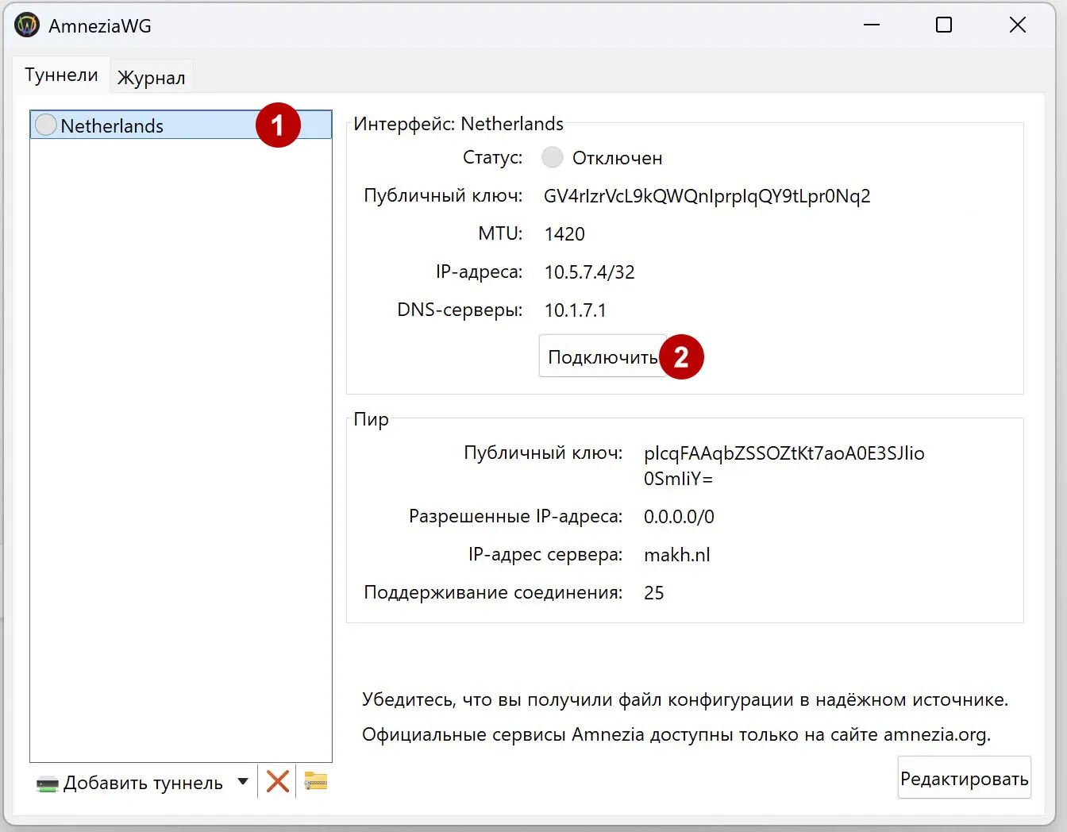Open the Редактировать dialog
This screenshot has width=1067, height=832.
[x=964, y=778]
